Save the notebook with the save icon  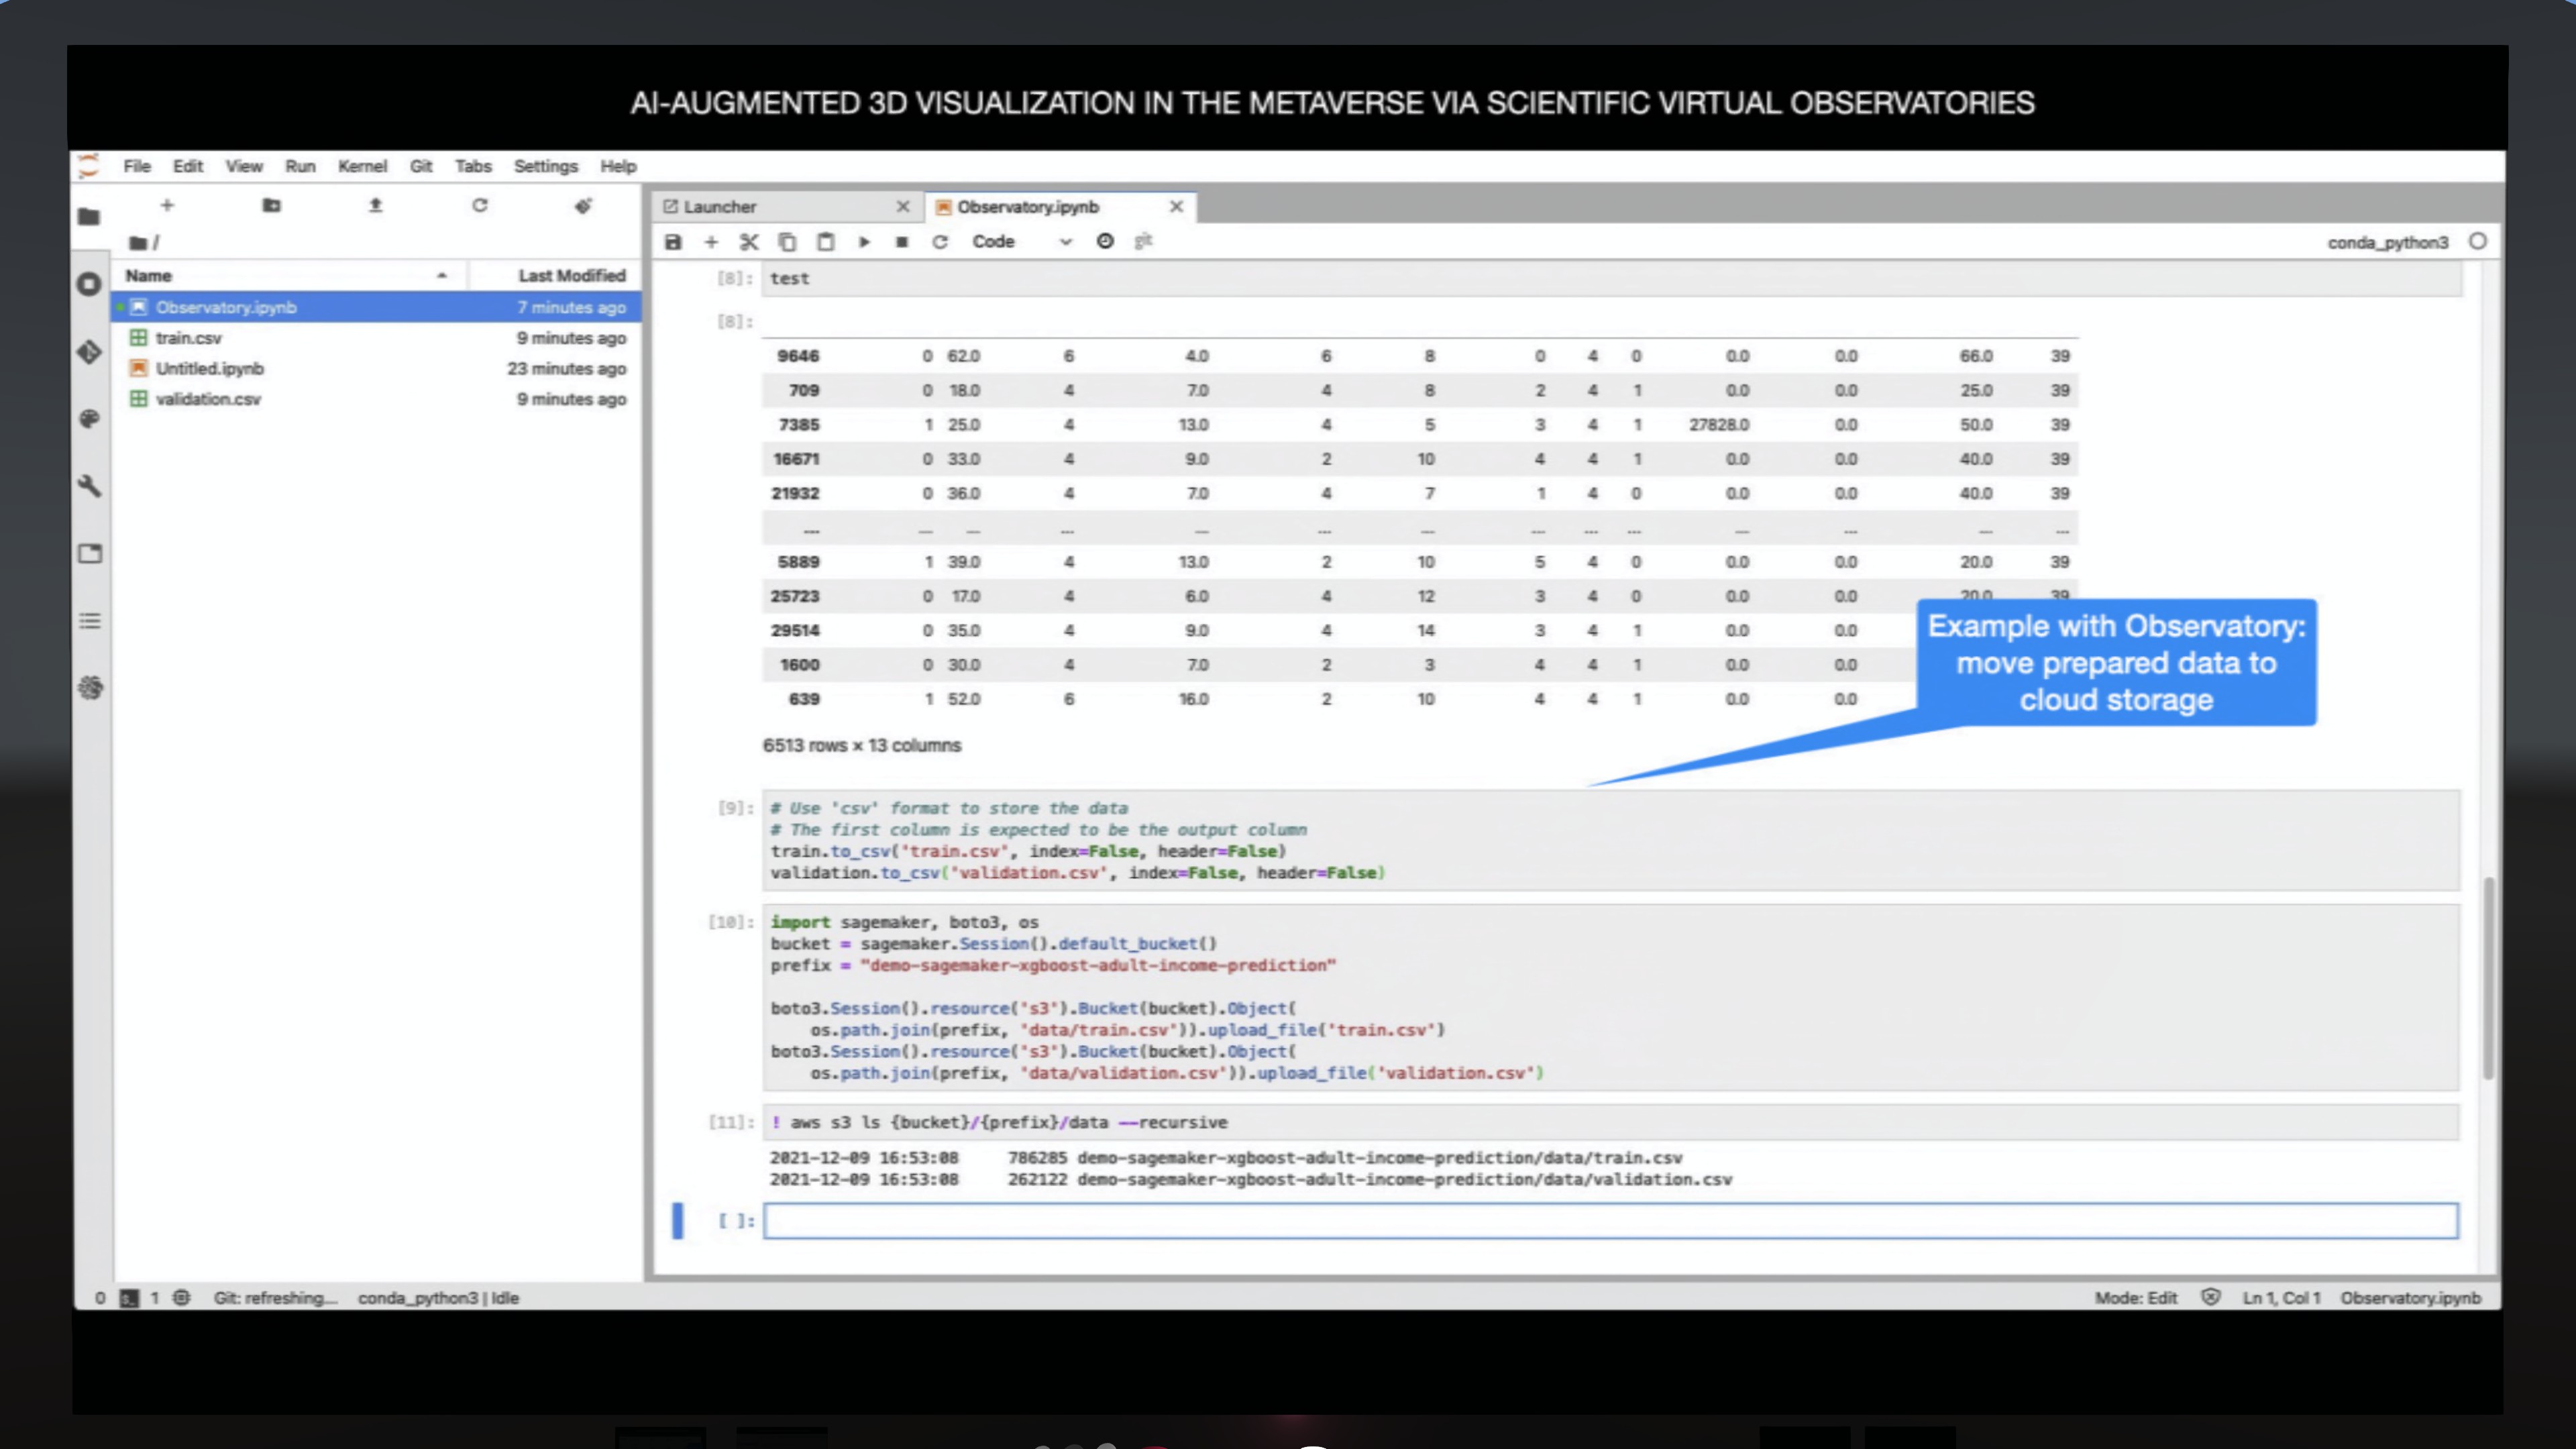pos(673,242)
